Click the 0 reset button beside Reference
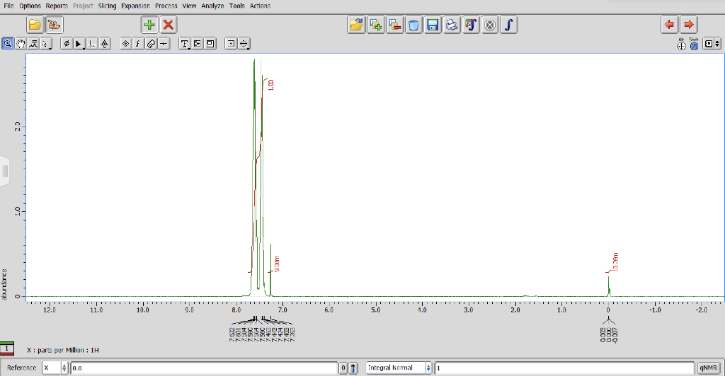This screenshot has height=376, width=725. (343, 368)
